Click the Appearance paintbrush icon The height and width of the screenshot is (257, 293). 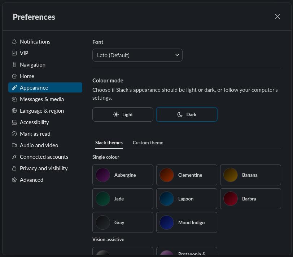coord(14,87)
